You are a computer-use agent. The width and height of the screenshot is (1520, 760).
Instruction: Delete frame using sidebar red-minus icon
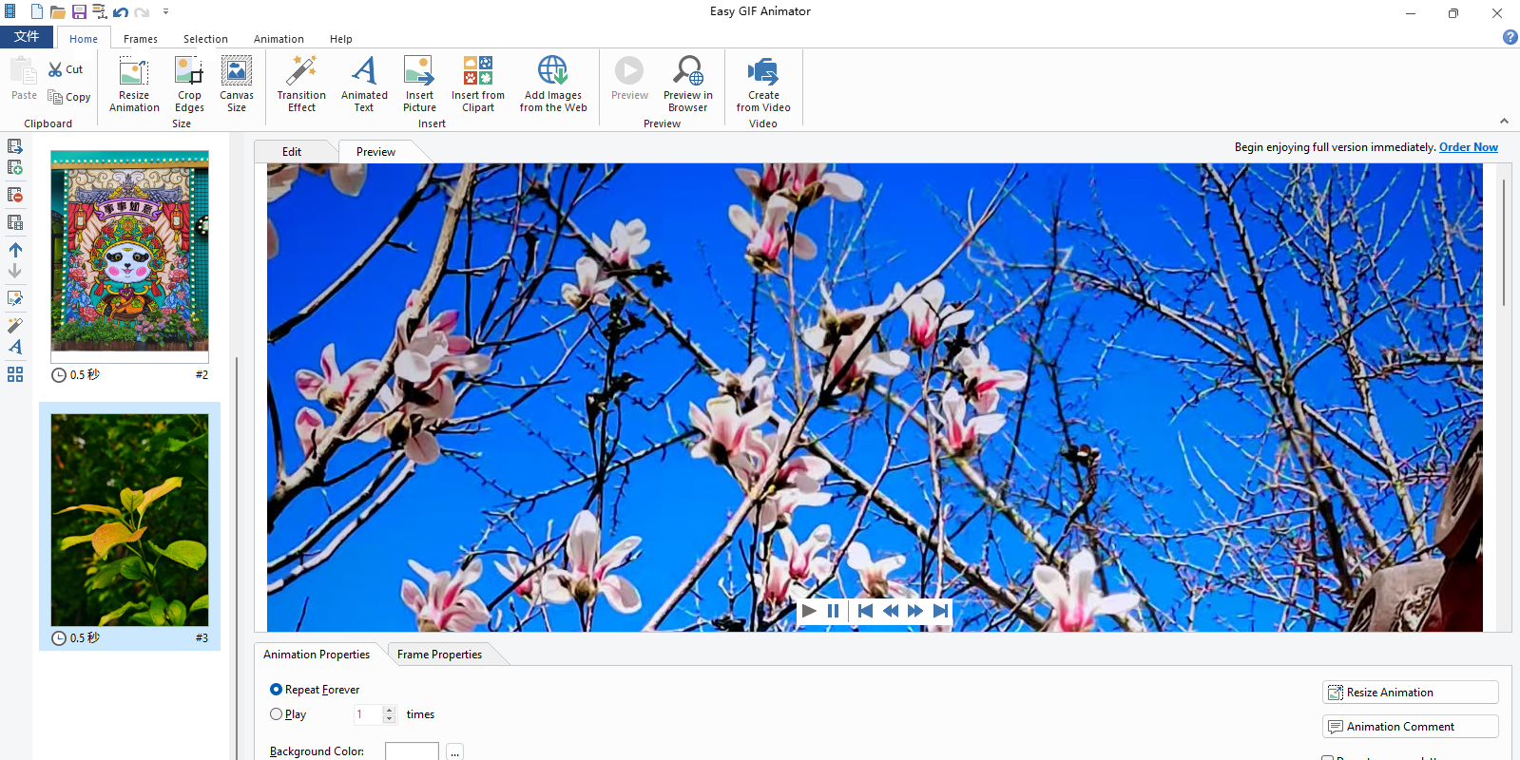click(x=15, y=195)
